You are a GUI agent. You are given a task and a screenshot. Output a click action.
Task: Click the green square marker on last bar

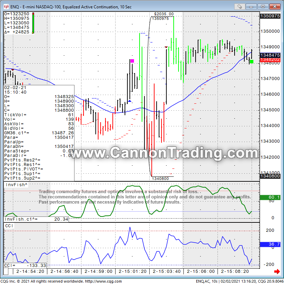click(x=251, y=62)
